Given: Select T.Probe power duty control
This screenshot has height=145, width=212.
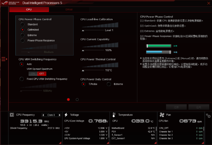Looking at the screenshot, I should pyautogui.click(x=83, y=84).
